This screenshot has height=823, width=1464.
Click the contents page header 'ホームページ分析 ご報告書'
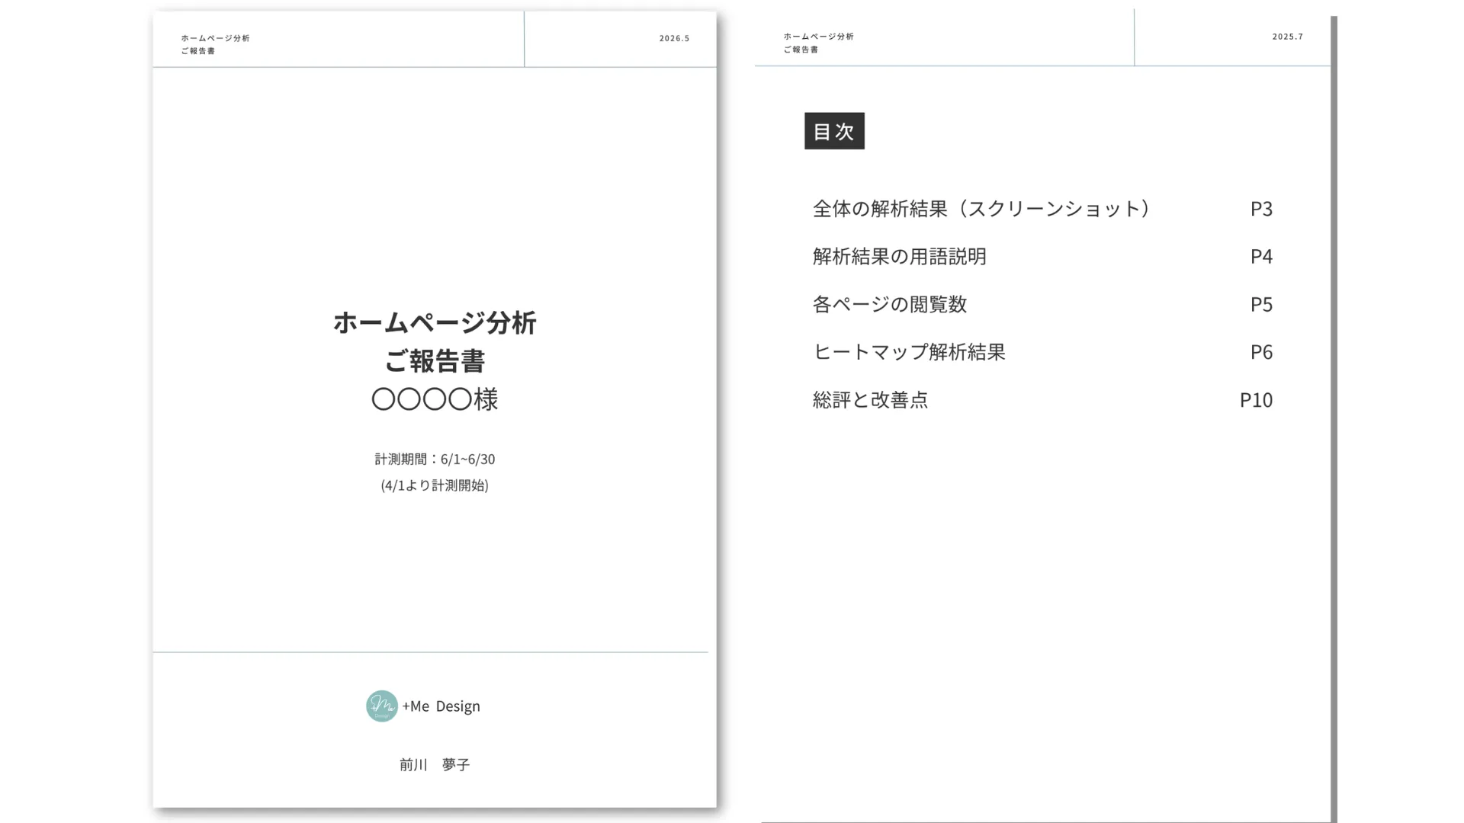(x=818, y=43)
